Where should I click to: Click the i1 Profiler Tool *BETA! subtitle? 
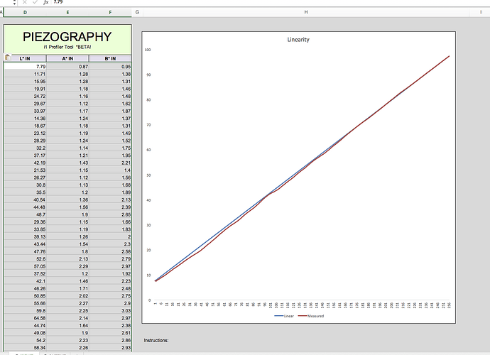point(67,47)
